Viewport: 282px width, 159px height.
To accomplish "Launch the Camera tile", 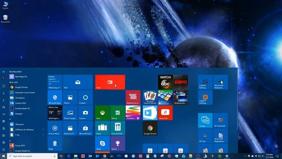I will (85, 113).
